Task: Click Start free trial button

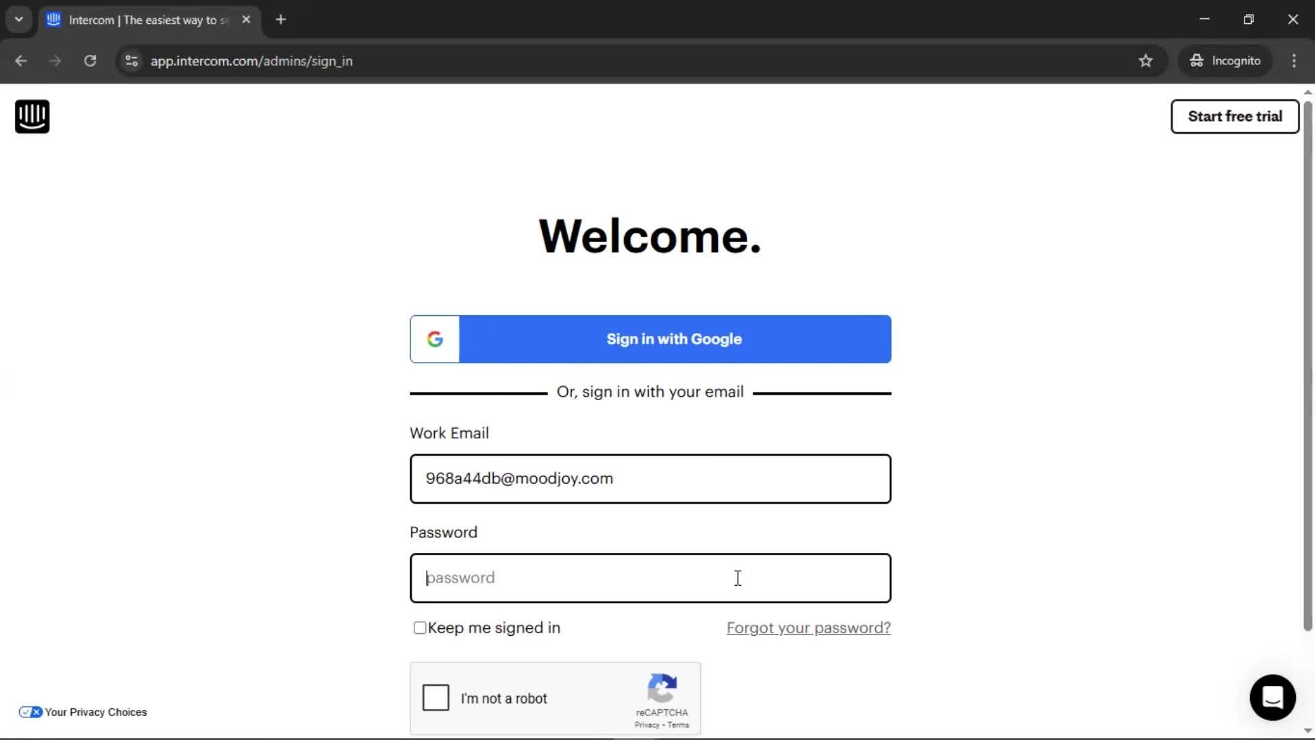Action: click(1235, 116)
